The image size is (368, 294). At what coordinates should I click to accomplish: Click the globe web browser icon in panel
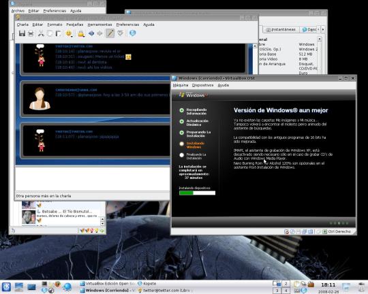click(x=67, y=287)
